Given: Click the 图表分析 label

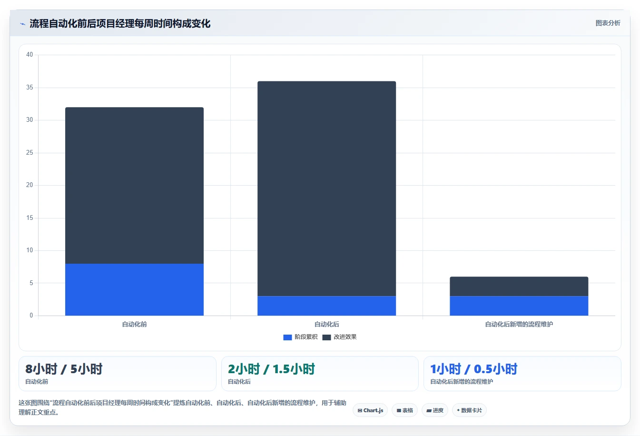Looking at the screenshot, I should [608, 23].
